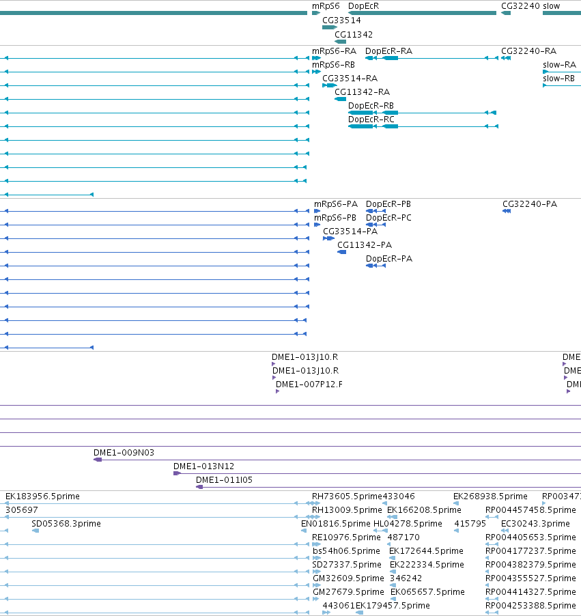581x616 pixels.
Task: Select the mRpS6-RB transcript
Action: click(316, 72)
